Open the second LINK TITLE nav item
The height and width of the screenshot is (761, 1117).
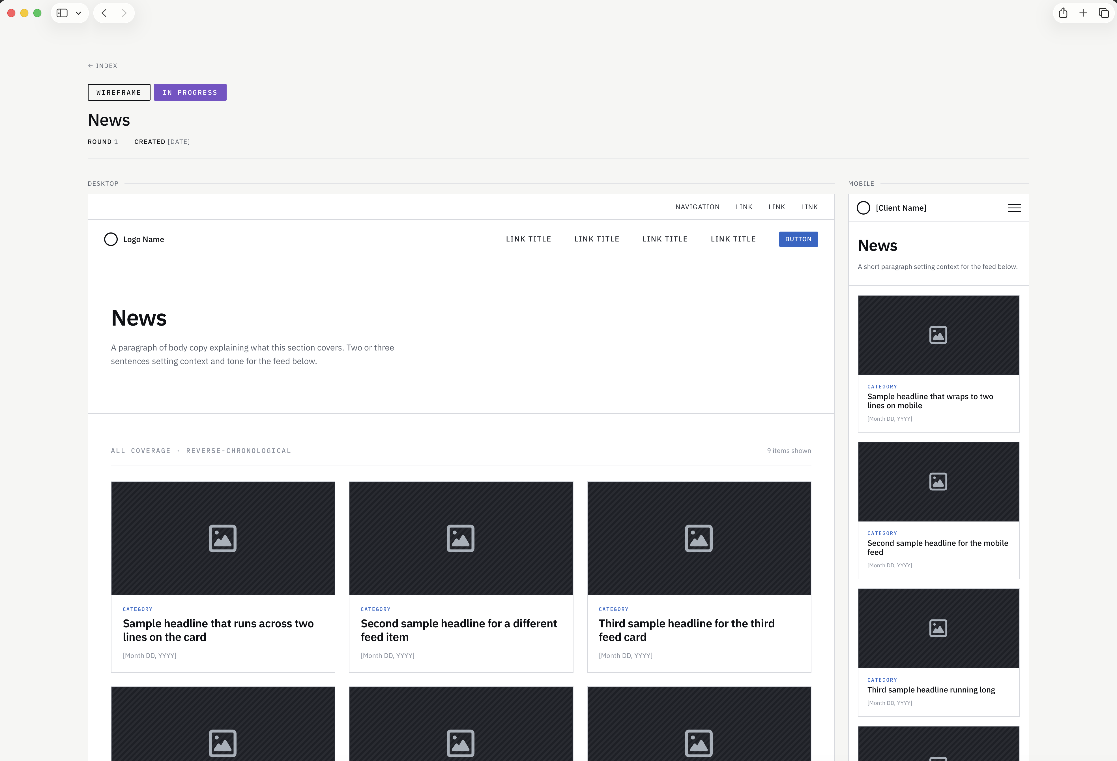tap(596, 239)
